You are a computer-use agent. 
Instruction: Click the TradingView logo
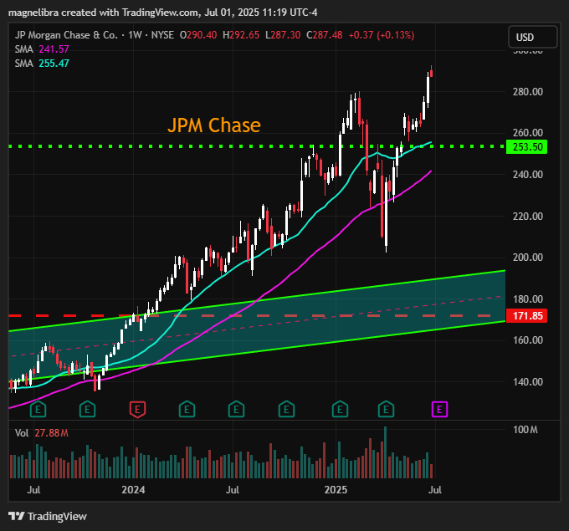pos(48,516)
